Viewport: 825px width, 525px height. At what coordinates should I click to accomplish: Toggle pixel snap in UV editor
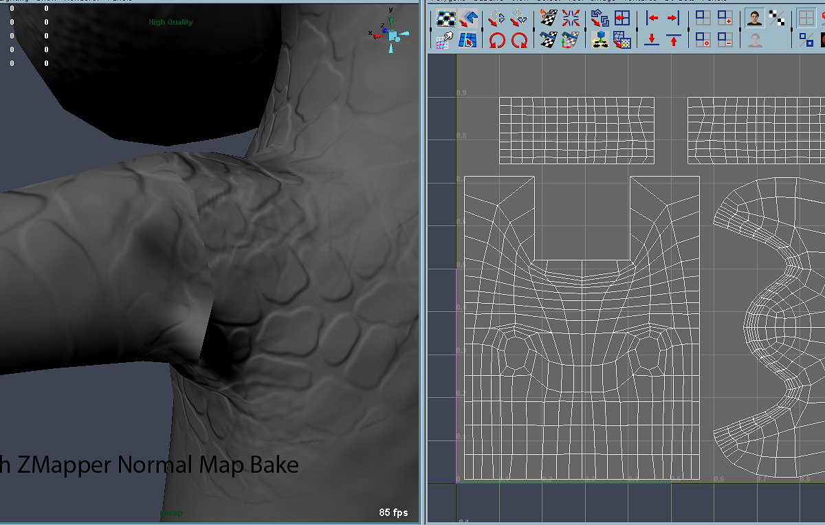coord(806,40)
